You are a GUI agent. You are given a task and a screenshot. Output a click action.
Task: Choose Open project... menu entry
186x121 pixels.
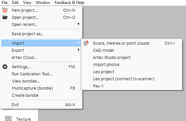41,17
